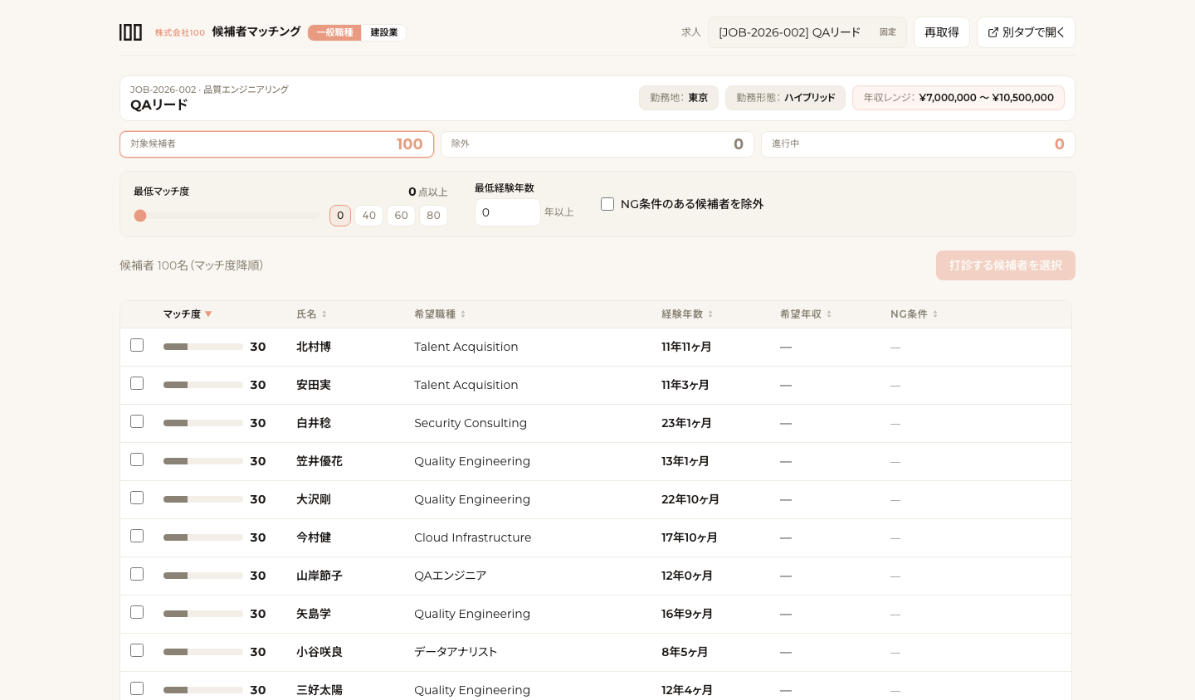Viewport: 1195px width, 700px height.
Task: Click the candidate name 大沢剛
Action: click(x=314, y=499)
